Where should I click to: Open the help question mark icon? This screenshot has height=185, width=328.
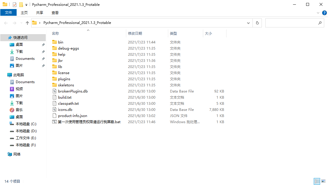tap(324, 13)
